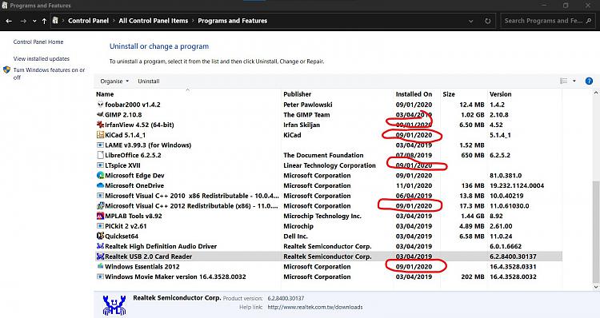600x318 pixels.
Task: Open the Organise dropdown menu
Action: 114,81
